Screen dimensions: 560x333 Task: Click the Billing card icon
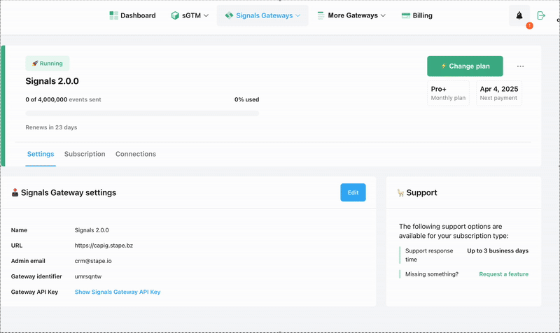tap(406, 15)
